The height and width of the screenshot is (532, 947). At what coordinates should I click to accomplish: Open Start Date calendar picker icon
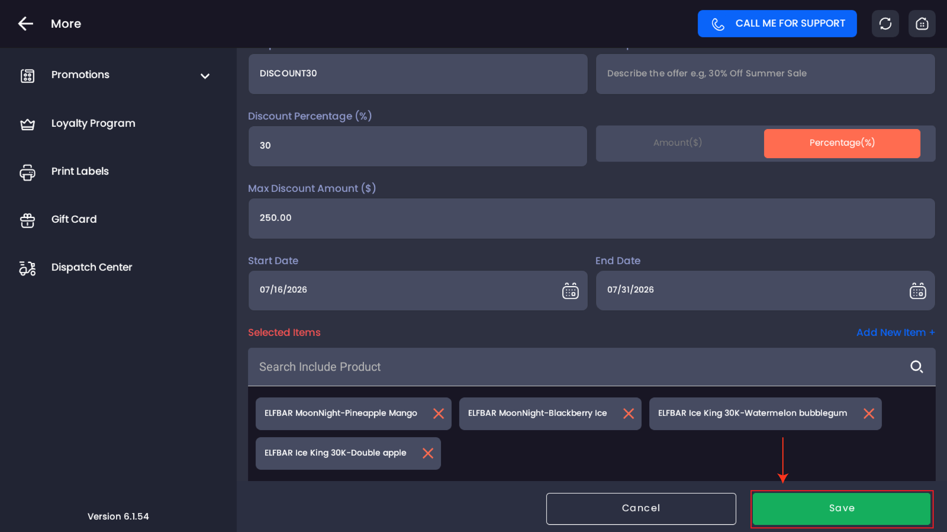pyautogui.click(x=570, y=291)
